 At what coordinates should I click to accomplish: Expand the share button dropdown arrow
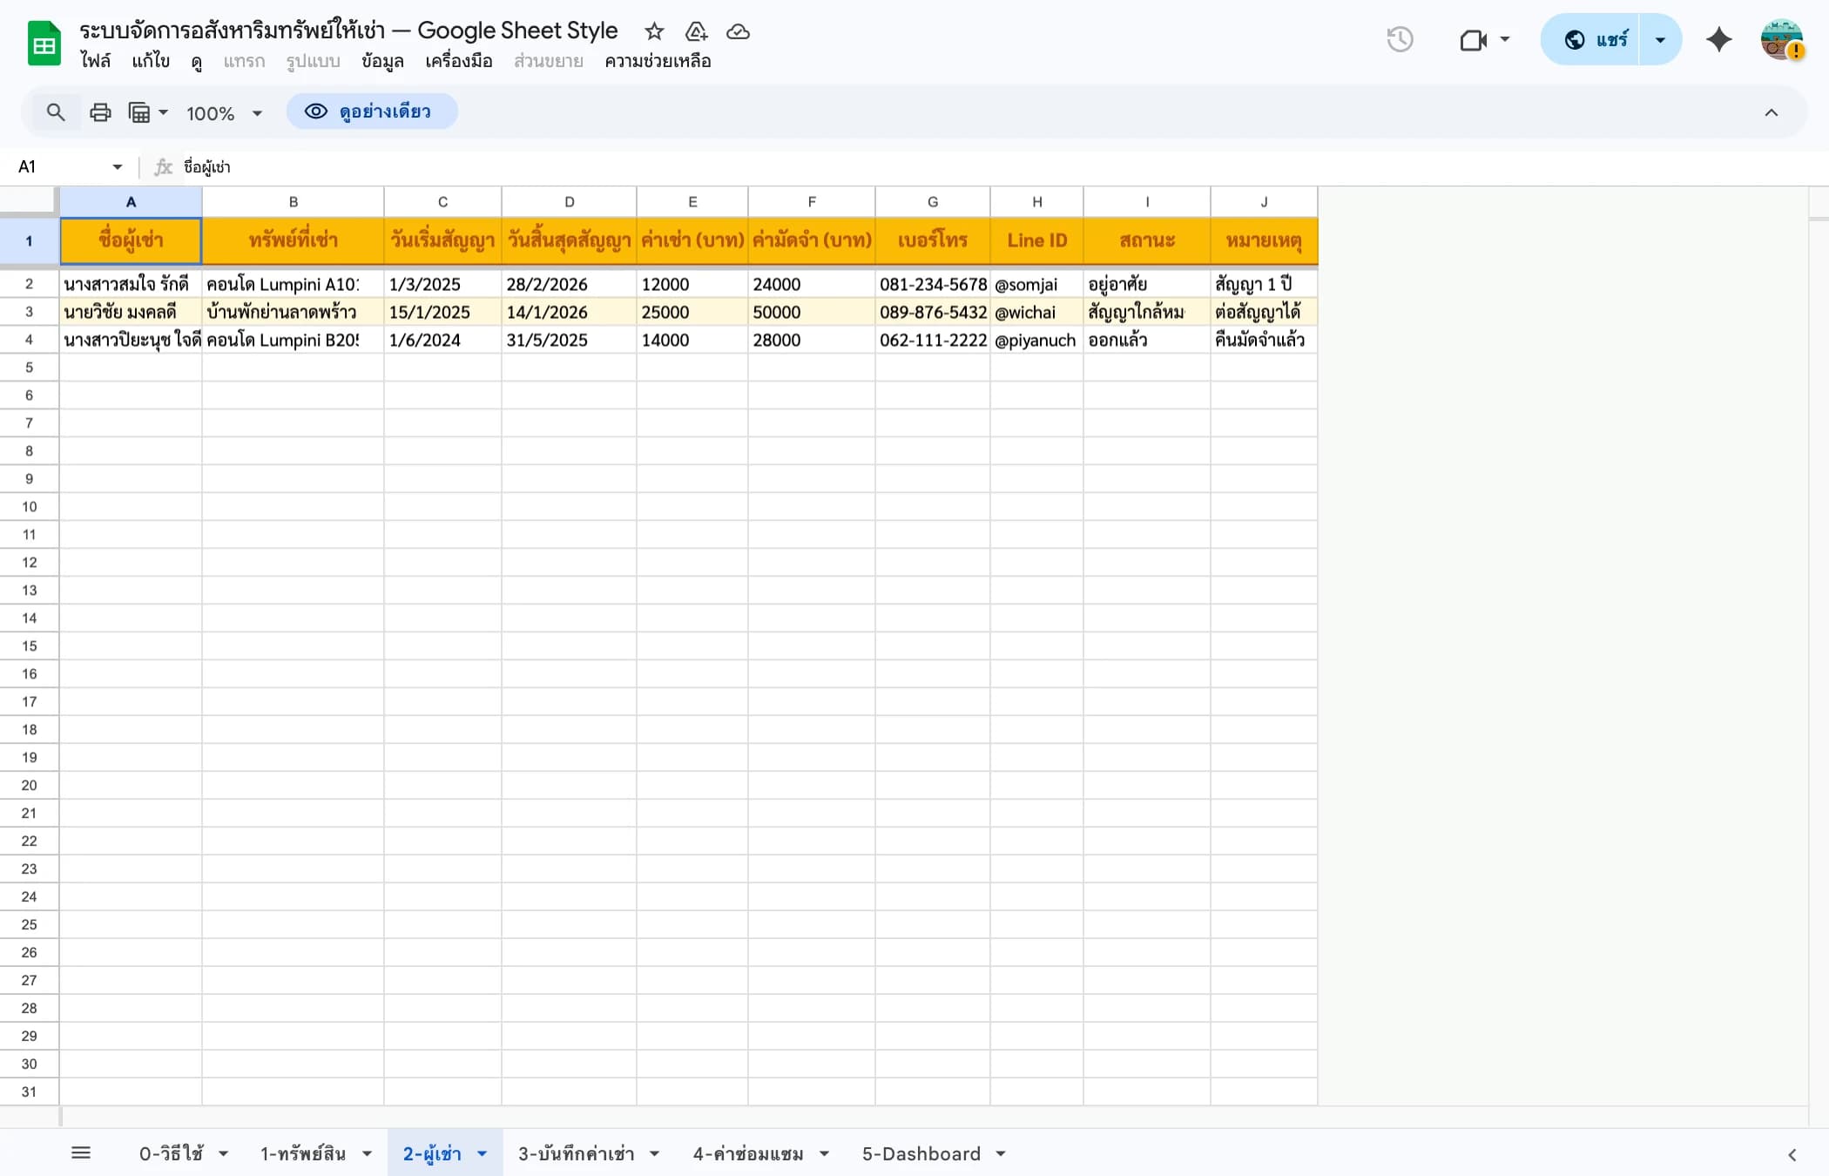1659,39
